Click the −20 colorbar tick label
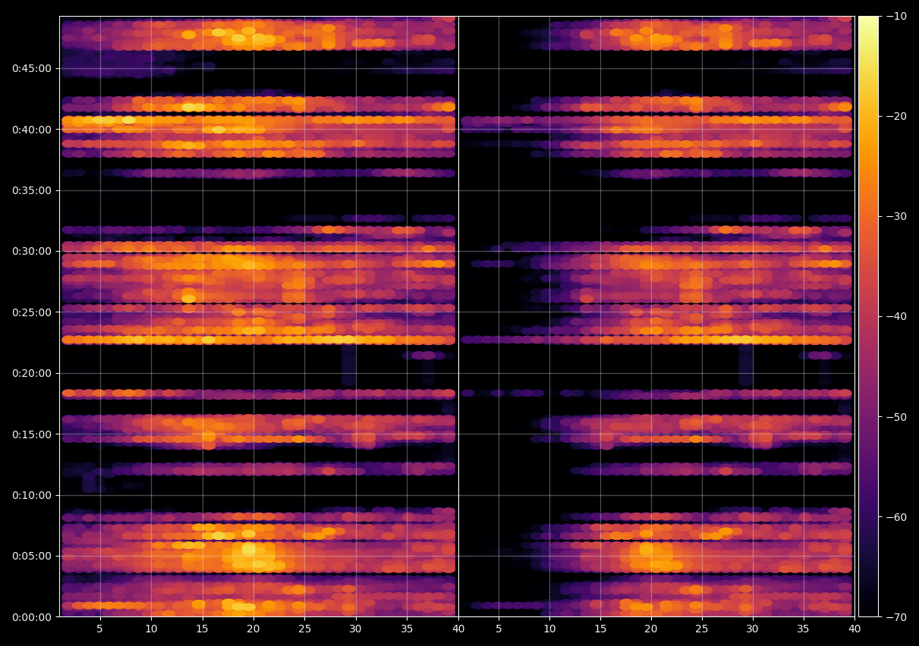 point(895,116)
